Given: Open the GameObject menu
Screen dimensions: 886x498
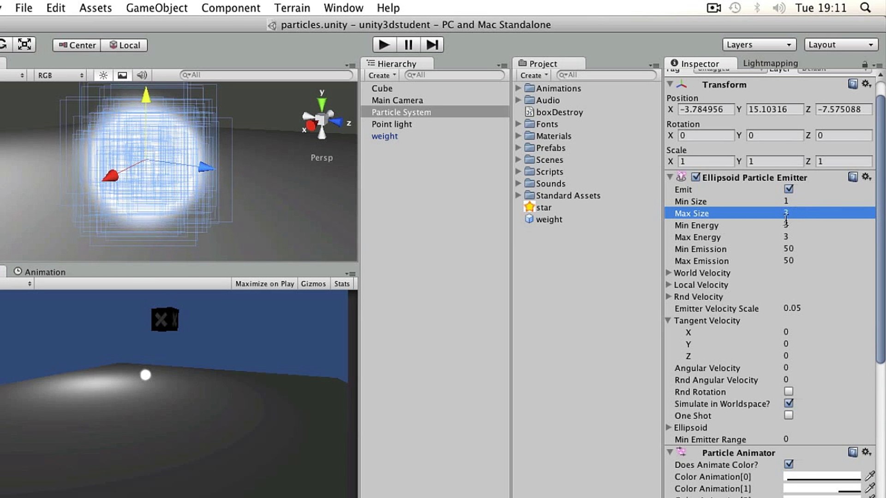Looking at the screenshot, I should pyautogui.click(x=156, y=8).
